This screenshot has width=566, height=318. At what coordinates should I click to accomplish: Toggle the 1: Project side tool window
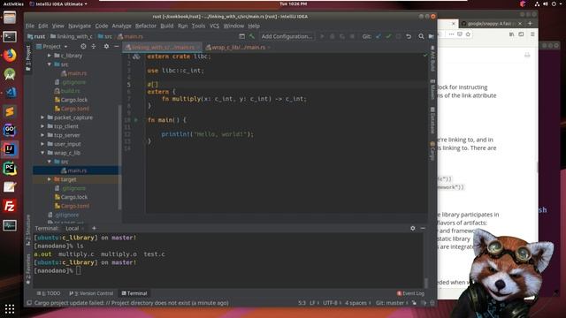click(28, 58)
